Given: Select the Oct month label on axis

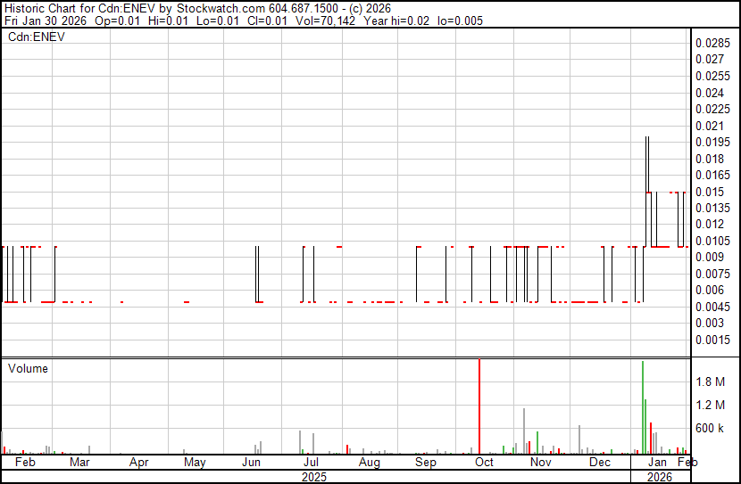Looking at the screenshot, I should click(484, 463).
